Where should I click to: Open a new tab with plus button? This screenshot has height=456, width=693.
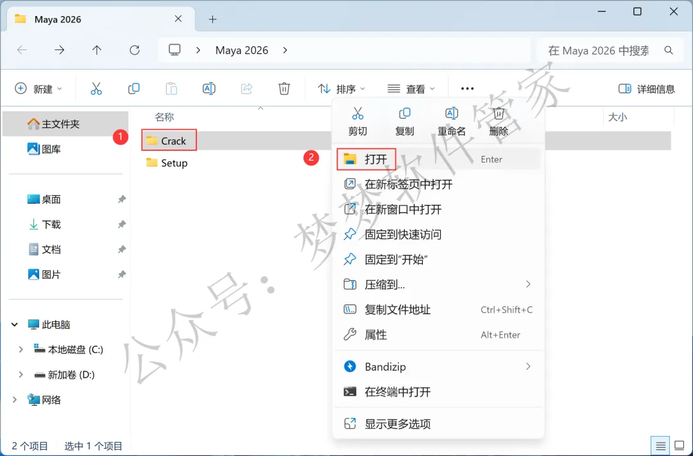212,19
